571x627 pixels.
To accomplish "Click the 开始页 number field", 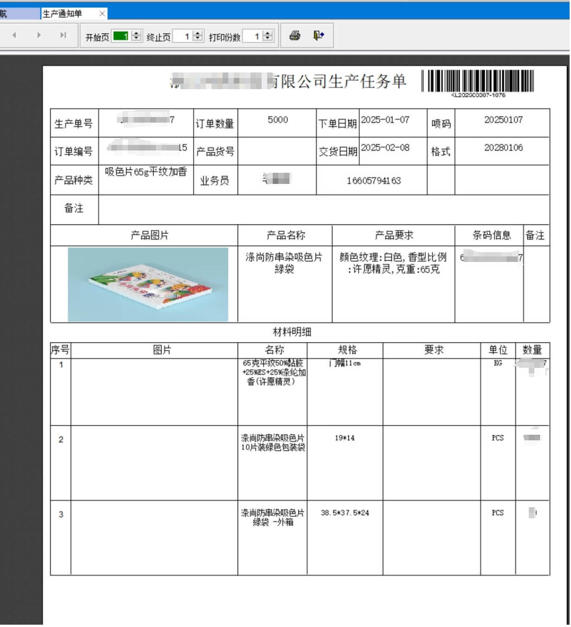I will [121, 36].
